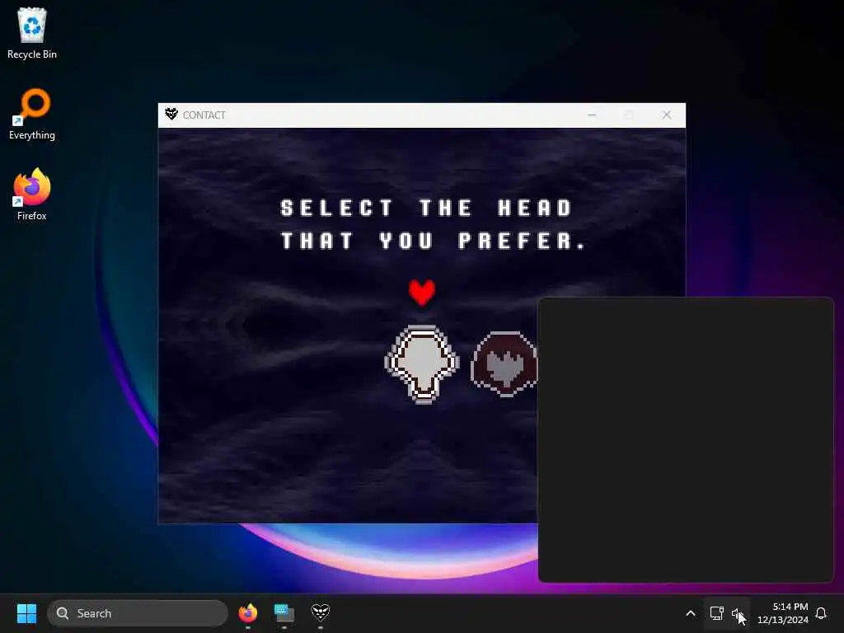
Task: Select the Firefox desktop shortcut
Action: (32, 195)
